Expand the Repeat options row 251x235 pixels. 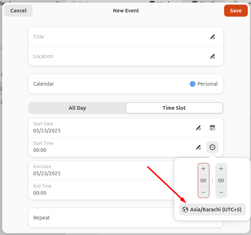tap(101, 218)
